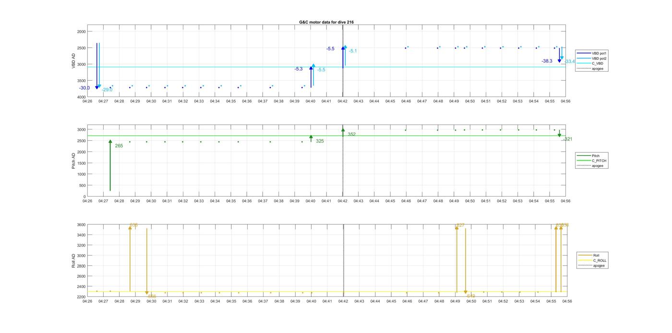Click the '2000' tick on VBD AD axis
The width and height of the screenshot is (672, 333).
coord(81,32)
